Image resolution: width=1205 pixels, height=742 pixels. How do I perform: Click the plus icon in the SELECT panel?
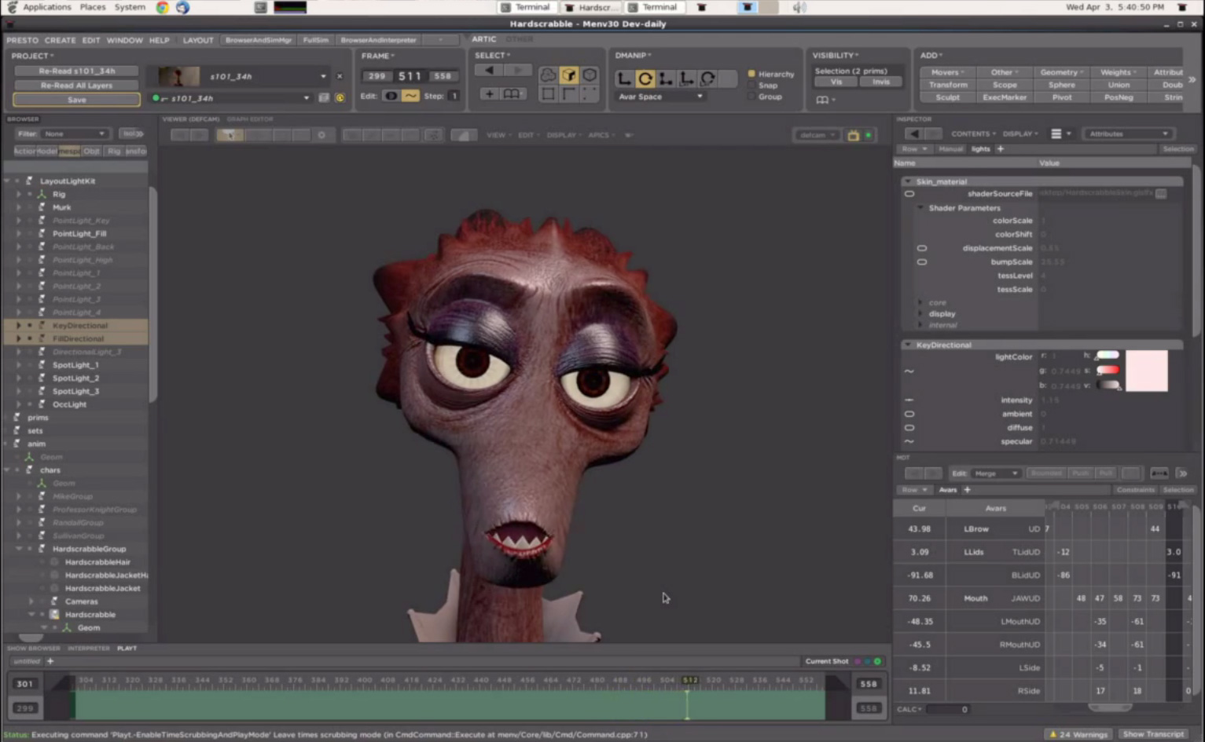[x=489, y=93]
